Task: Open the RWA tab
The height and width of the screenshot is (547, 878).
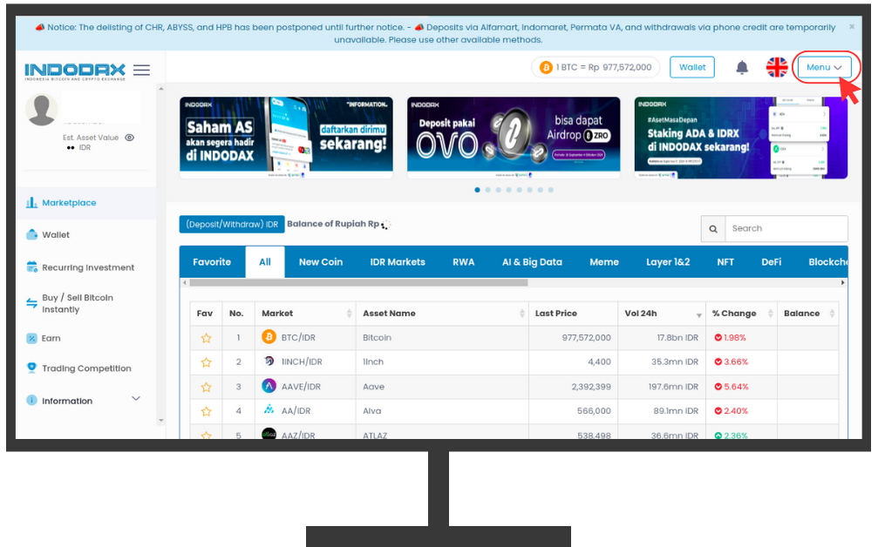Action: (464, 262)
